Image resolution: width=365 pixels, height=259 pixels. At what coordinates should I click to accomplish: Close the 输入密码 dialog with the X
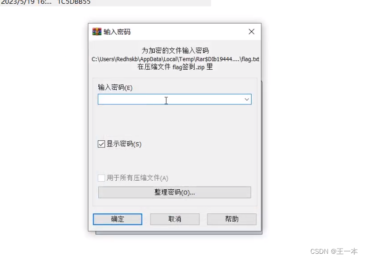coord(252,32)
